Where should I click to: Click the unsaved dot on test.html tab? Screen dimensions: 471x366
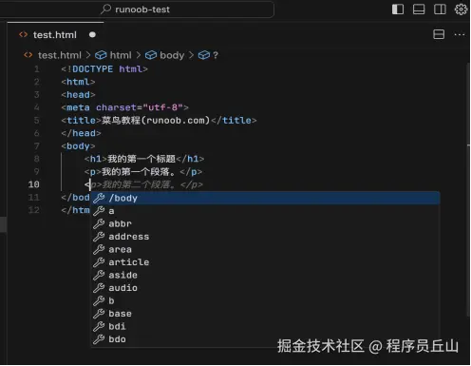(92, 34)
